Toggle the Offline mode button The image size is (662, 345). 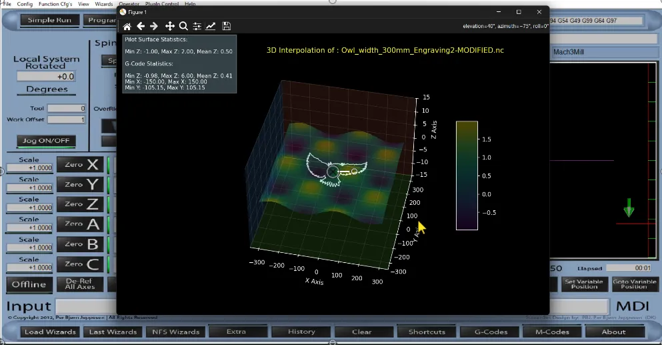29,284
